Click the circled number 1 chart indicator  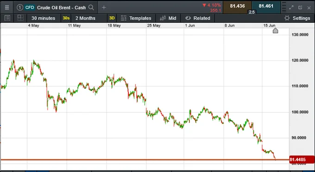19,7
